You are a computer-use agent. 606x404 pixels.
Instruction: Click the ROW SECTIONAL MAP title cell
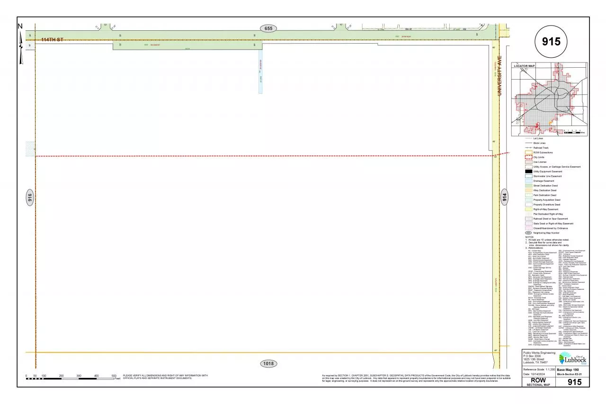(x=538, y=382)
